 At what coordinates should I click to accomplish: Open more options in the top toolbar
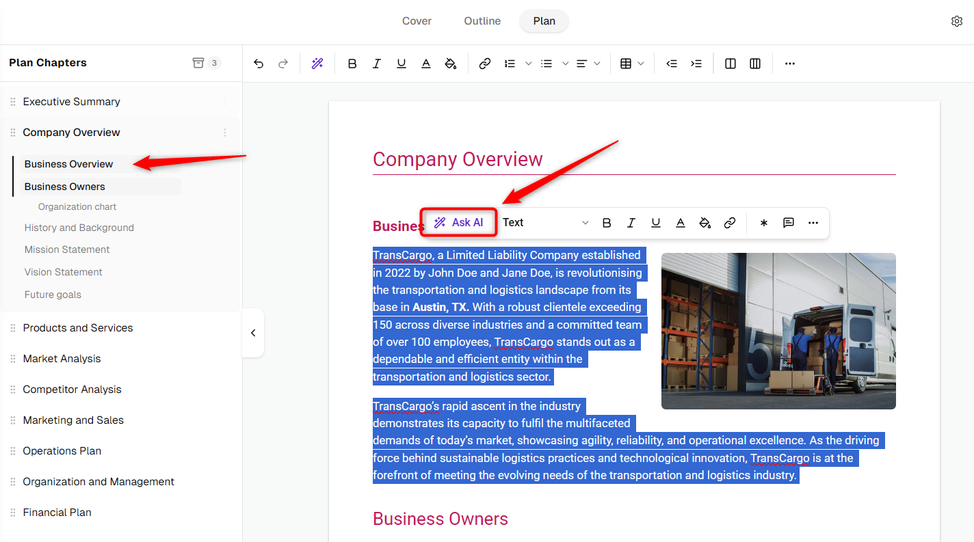[790, 64]
